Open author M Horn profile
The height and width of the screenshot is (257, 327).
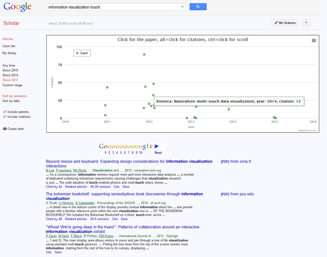[64, 236]
